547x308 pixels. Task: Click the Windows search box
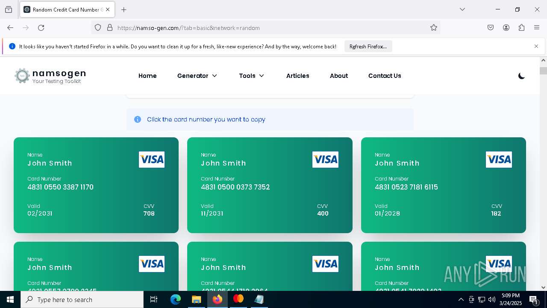[82, 299]
